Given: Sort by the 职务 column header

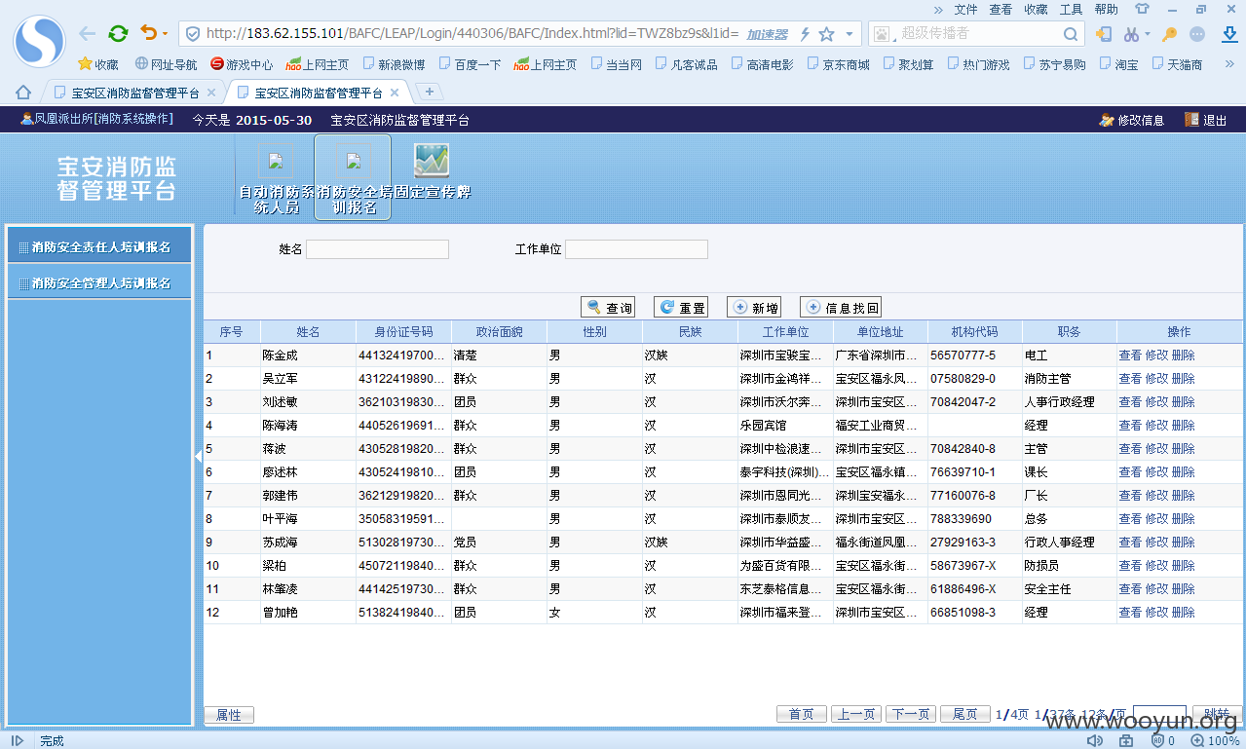Looking at the screenshot, I should [x=1068, y=332].
